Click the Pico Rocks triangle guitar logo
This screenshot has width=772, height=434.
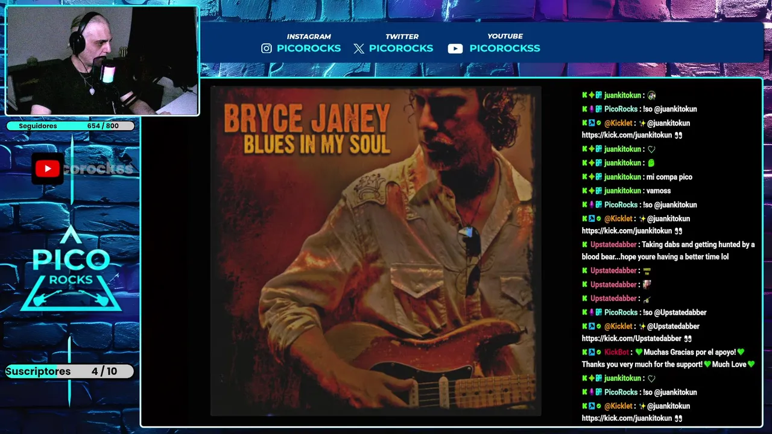pos(71,269)
